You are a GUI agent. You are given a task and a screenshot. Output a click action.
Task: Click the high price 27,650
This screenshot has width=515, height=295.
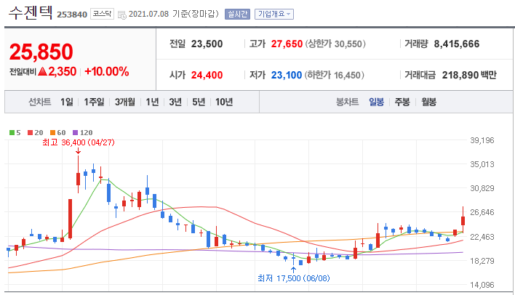click(x=287, y=44)
